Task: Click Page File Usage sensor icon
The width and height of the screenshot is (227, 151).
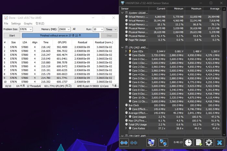Action: pos(126,40)
